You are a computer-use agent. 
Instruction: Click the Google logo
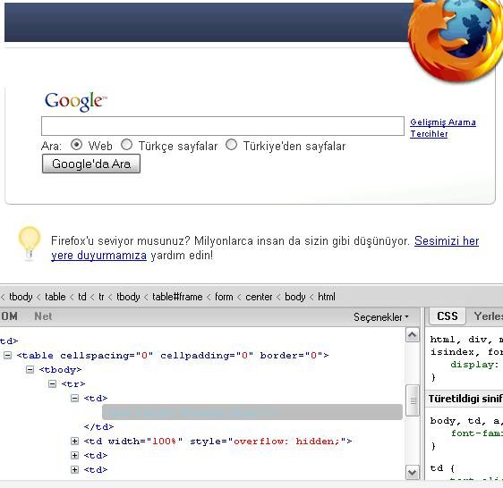76,101
